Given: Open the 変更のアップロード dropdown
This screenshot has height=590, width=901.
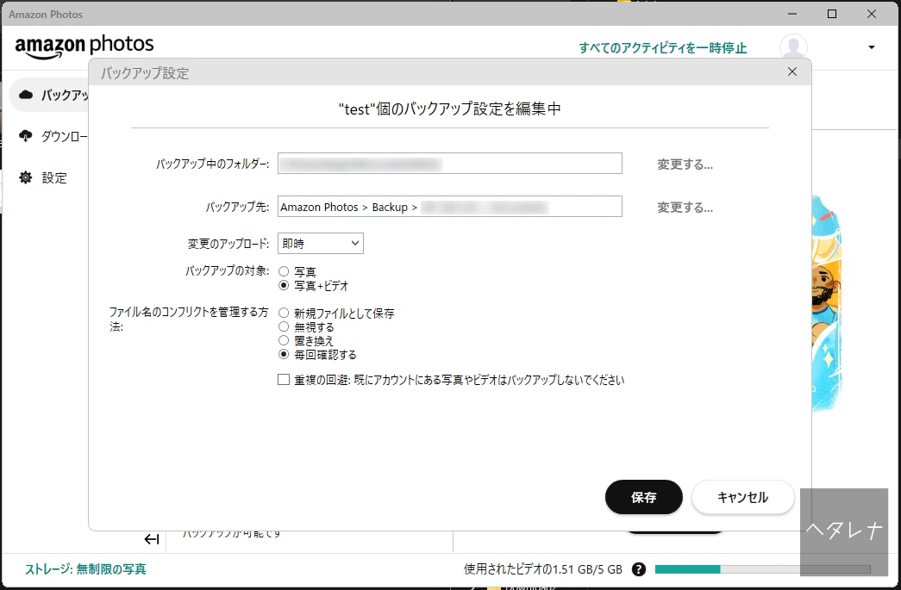Looking at the screenshot, I should coord(320,244).
